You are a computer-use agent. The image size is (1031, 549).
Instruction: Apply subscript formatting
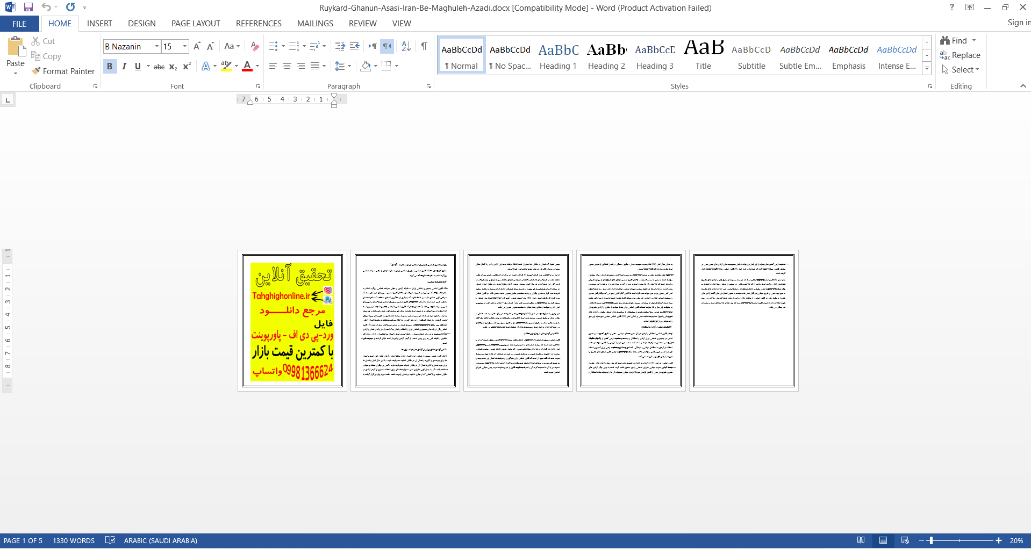tap(173, 66)
